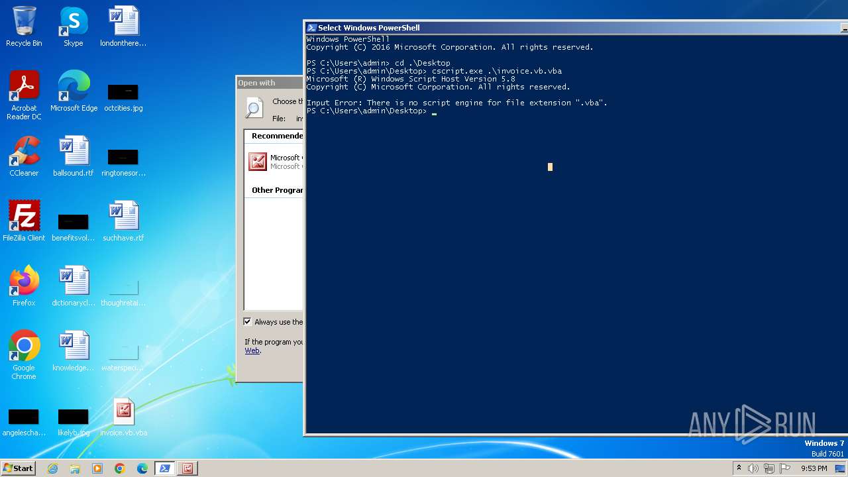The height and width of the screenshot is (477, 848).
Task: Click the Input Error message line
Action: point(456,103)
